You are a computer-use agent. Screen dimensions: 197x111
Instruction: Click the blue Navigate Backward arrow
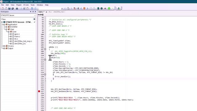(x=81, y=8)
